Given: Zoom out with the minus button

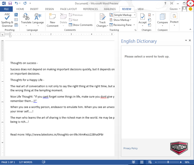Looking at the screenshot, I should tap(156, 162).
